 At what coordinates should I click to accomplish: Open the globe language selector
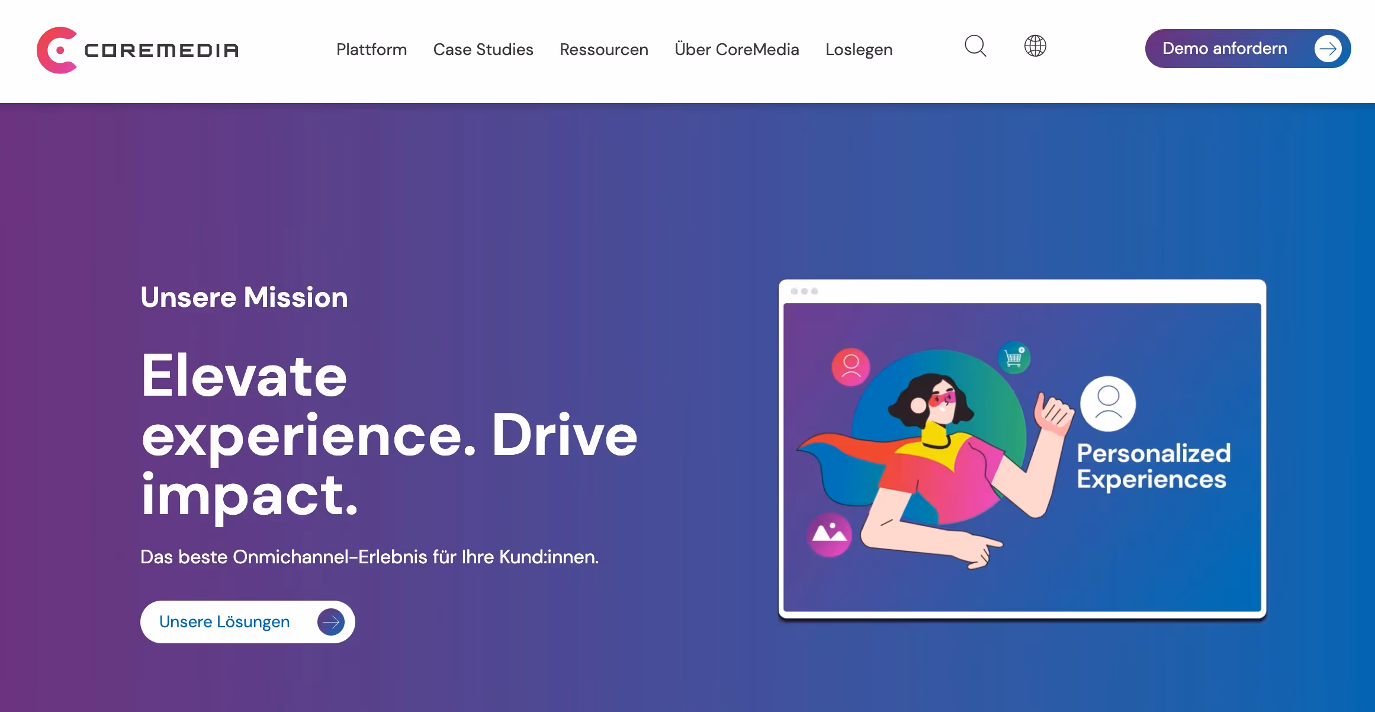pyautogui.click(x=1035, y=46)
